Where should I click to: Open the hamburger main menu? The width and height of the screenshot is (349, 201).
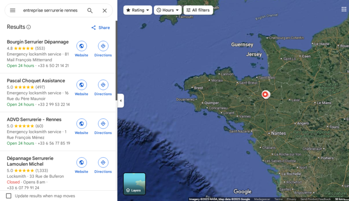coord(13,10)
